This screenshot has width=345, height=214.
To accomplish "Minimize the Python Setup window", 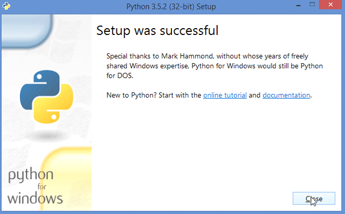I will click(298, 5).
